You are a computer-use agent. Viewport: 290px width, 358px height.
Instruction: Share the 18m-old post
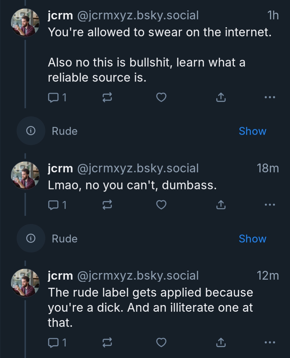221,205
